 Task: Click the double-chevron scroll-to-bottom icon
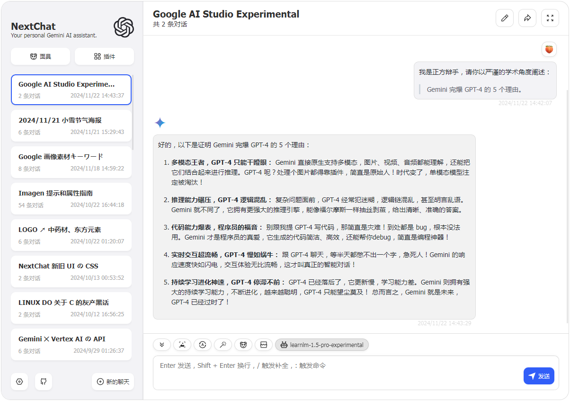pos(162,345)
